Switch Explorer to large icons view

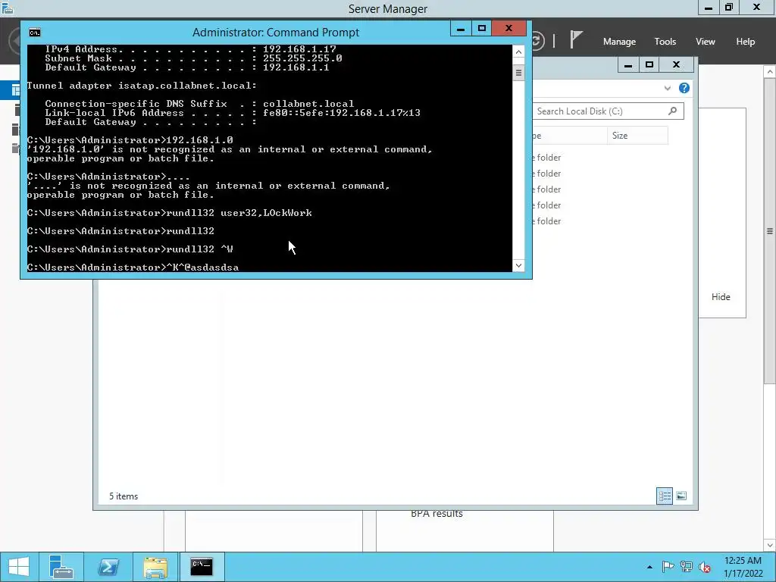[681, 496]
